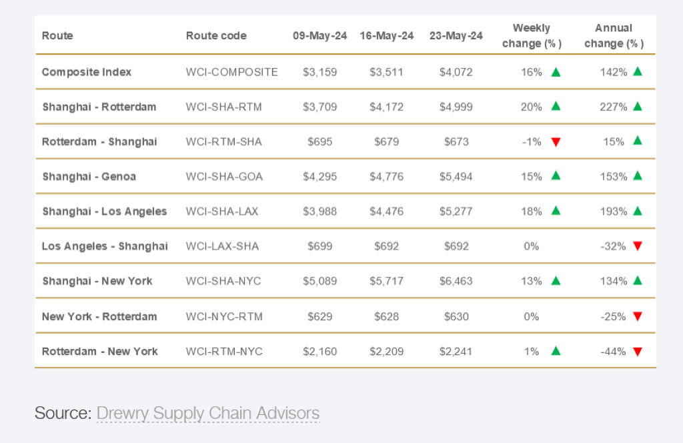Select the Composite Index row label
This screenshot has height=443, width=683.
(87, 72)
